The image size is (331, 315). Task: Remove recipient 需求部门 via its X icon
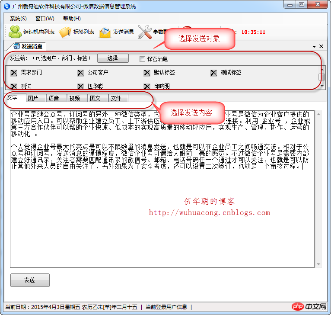point(14,73)
